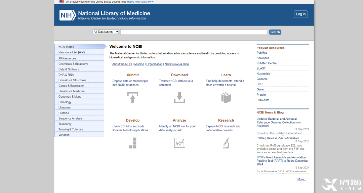
Task: Open Updated Bacterial and Archaeal news item
Action: point(279,122)
